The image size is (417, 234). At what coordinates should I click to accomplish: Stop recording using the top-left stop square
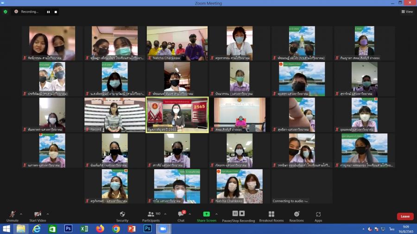[56, 12]
